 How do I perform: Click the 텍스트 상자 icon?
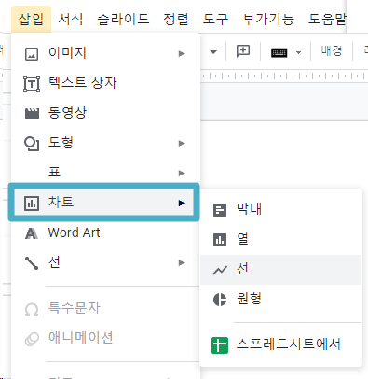32,84
